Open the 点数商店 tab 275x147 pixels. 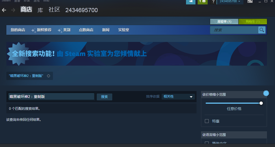[86, 30]
